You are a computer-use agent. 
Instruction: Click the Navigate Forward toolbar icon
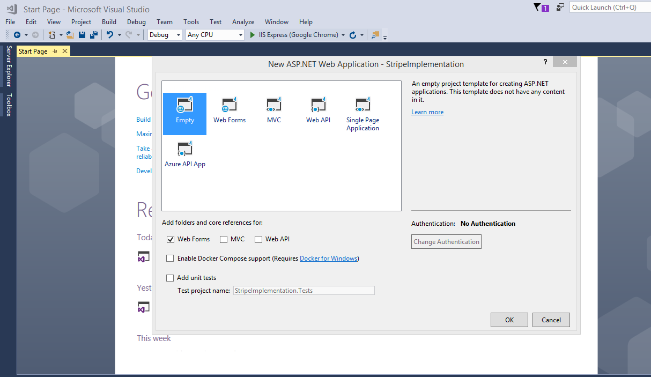pos(35,35)
